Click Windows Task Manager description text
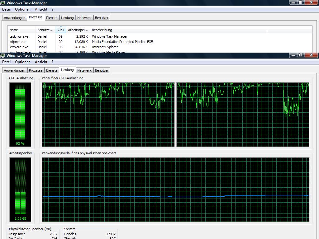 (109, 36)
